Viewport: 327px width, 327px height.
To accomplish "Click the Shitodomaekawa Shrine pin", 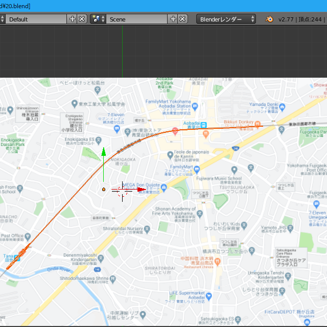I will [x=112, y=279].
